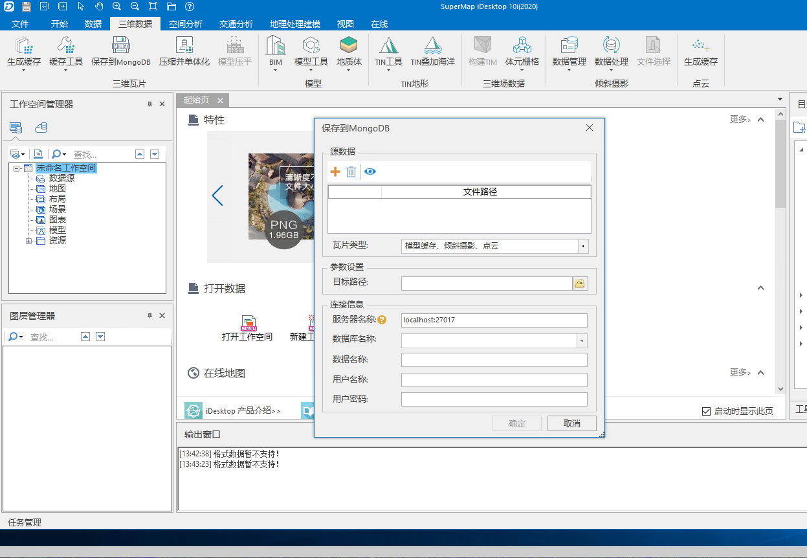This screenshot has width=807, height=558.
Task: Switch to the 空间分析 ribbon tab
Action: point(186,24)
